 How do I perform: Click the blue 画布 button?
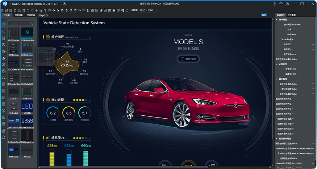(264, 15)
